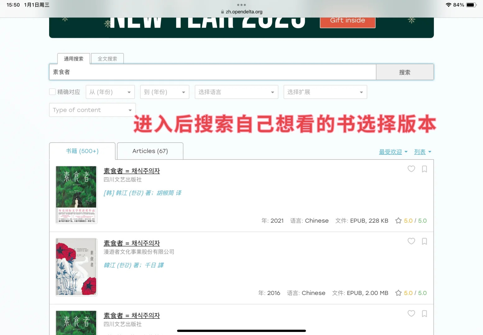Tap the lock icon beside zh.opendelta.org
Image resolution: width=483 pixels, height=335 pixels.
[222, 12]
